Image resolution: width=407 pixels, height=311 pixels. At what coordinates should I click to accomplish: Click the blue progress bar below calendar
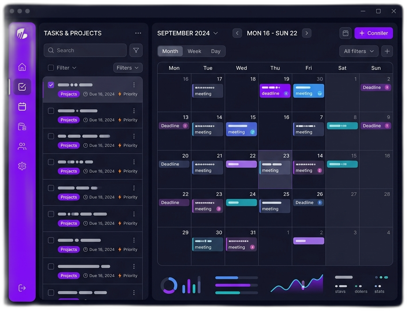coord(236,278)
